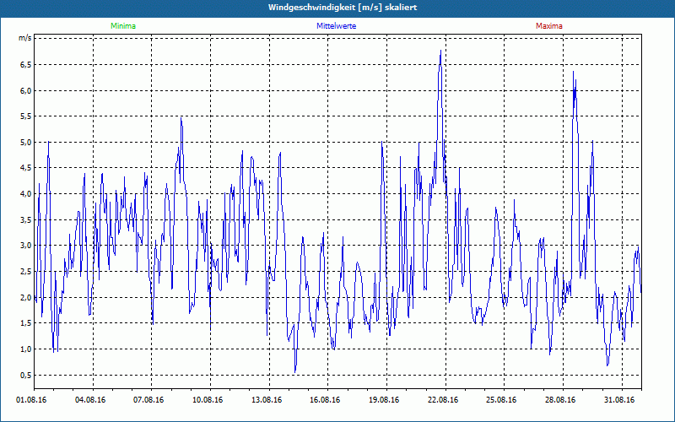The image size is (675, 422).
Task: Select the 0,5 y-axis tick label
Action: click(25, 376)
